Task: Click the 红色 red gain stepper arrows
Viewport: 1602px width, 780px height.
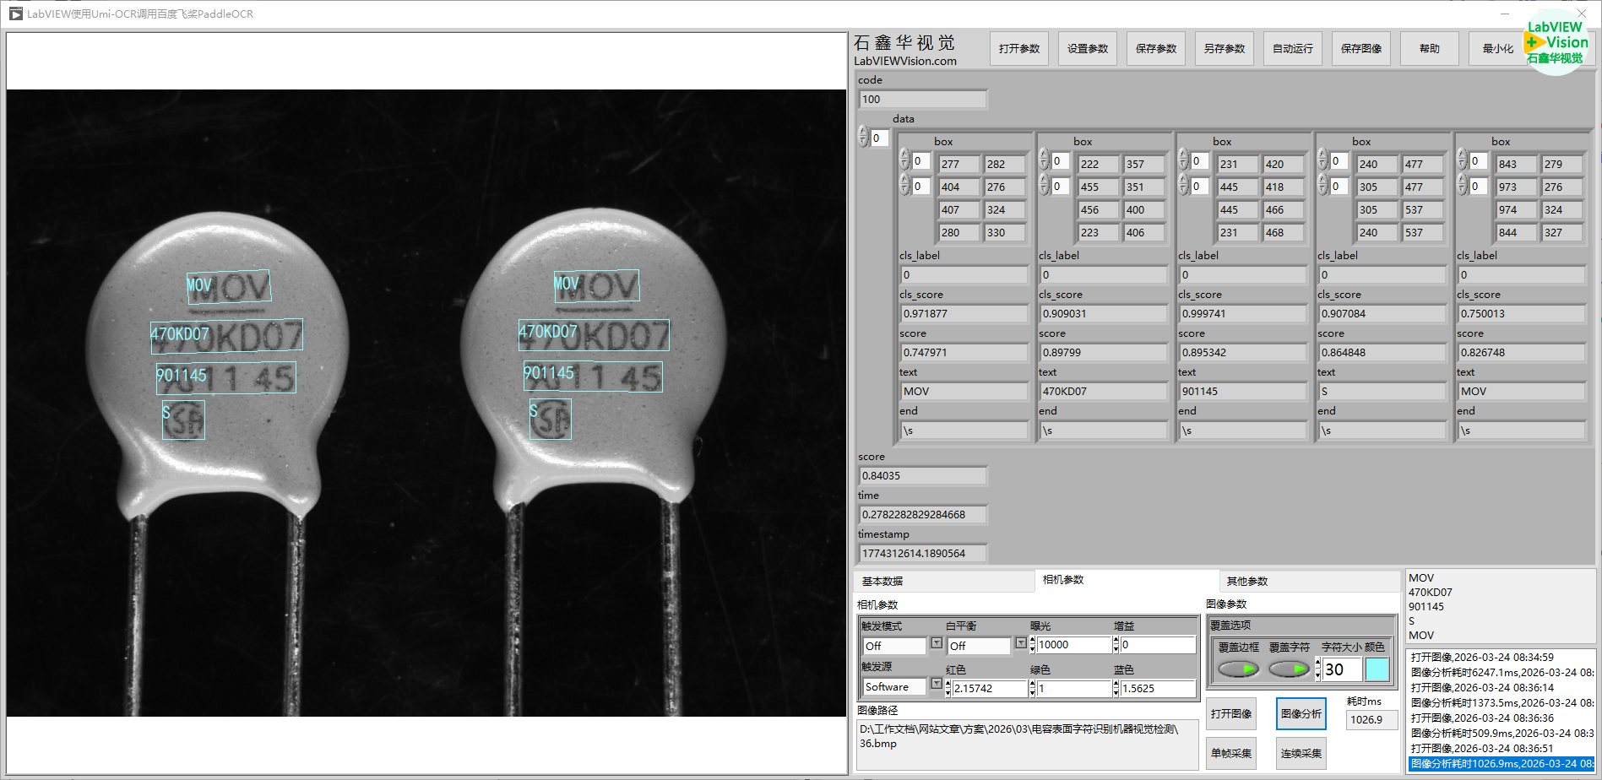Action: tap(948, 689)
